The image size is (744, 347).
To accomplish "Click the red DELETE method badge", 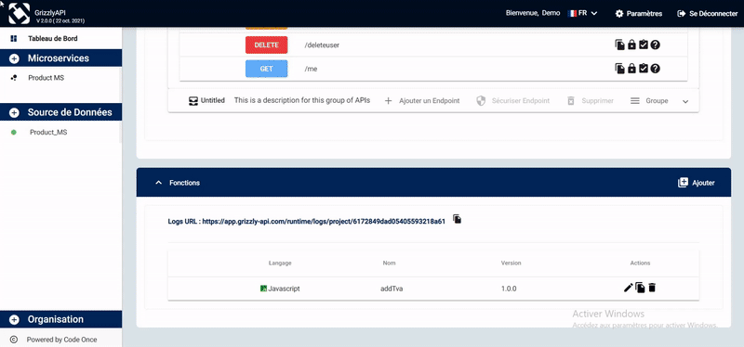I will (x=266, y=45).
